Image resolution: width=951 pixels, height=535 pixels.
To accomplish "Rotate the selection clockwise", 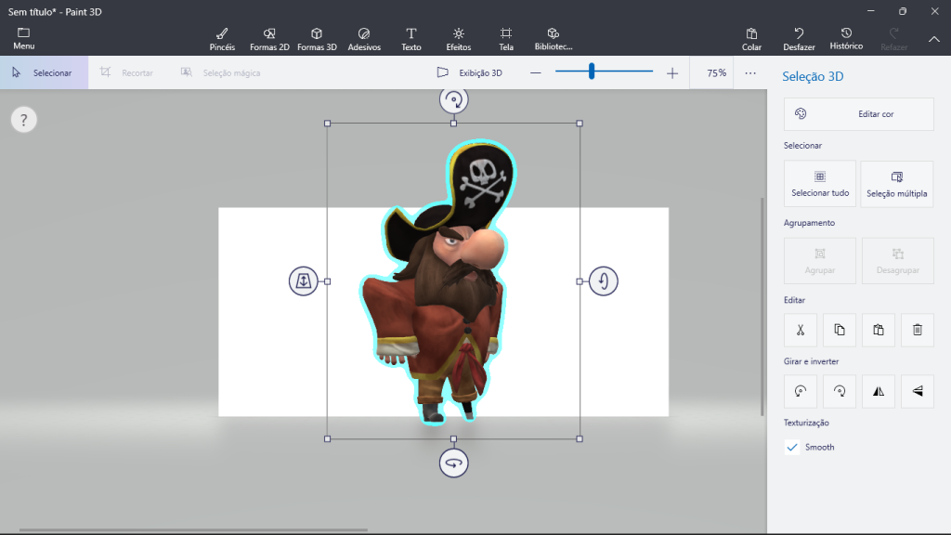I will pos(840,391).
